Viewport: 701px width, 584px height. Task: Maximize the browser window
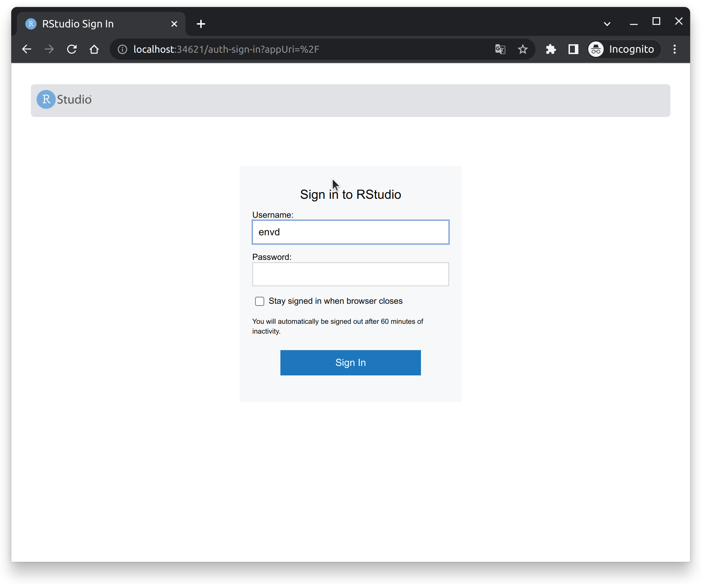click(656, 22)
